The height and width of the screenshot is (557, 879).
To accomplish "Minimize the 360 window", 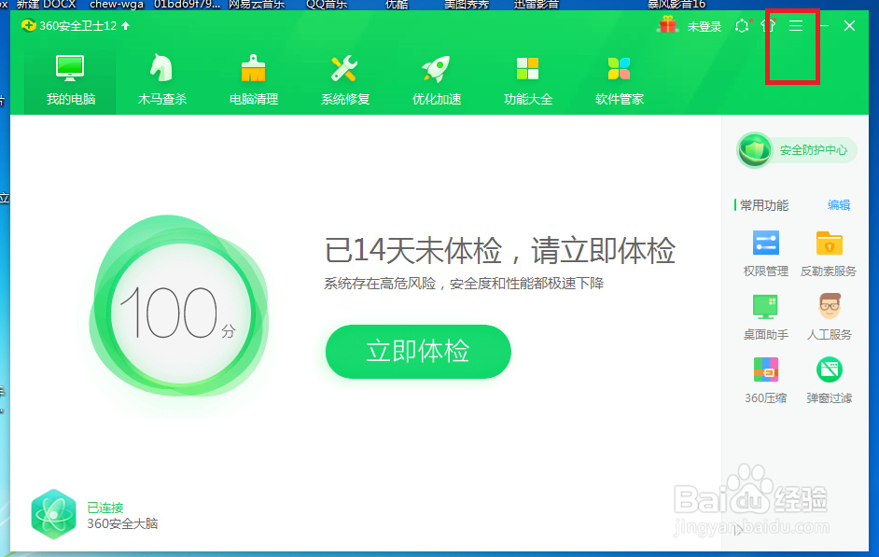I will pos(824,26).
